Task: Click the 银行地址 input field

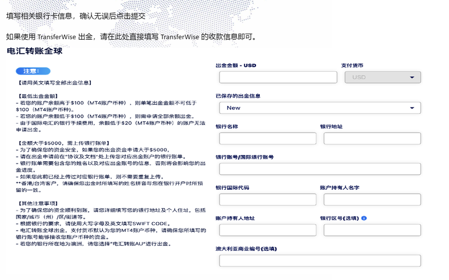Action: tap(372, 138)
